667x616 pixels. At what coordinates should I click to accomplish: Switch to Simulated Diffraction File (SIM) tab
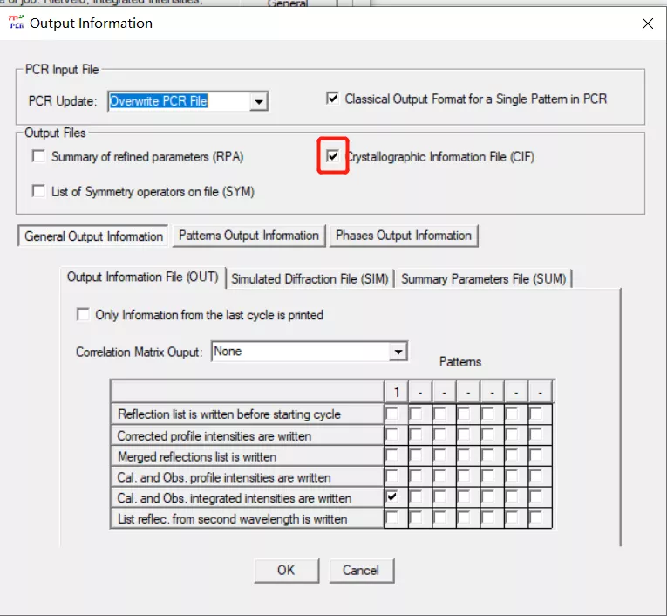(x=310, y=279)
